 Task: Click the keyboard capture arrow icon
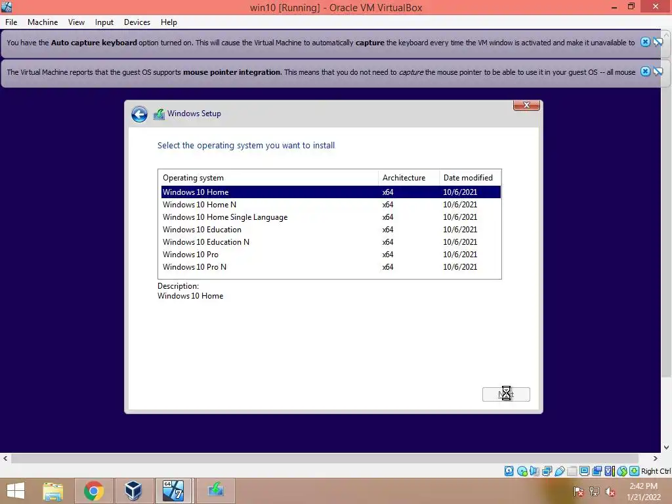coord(635,471)
